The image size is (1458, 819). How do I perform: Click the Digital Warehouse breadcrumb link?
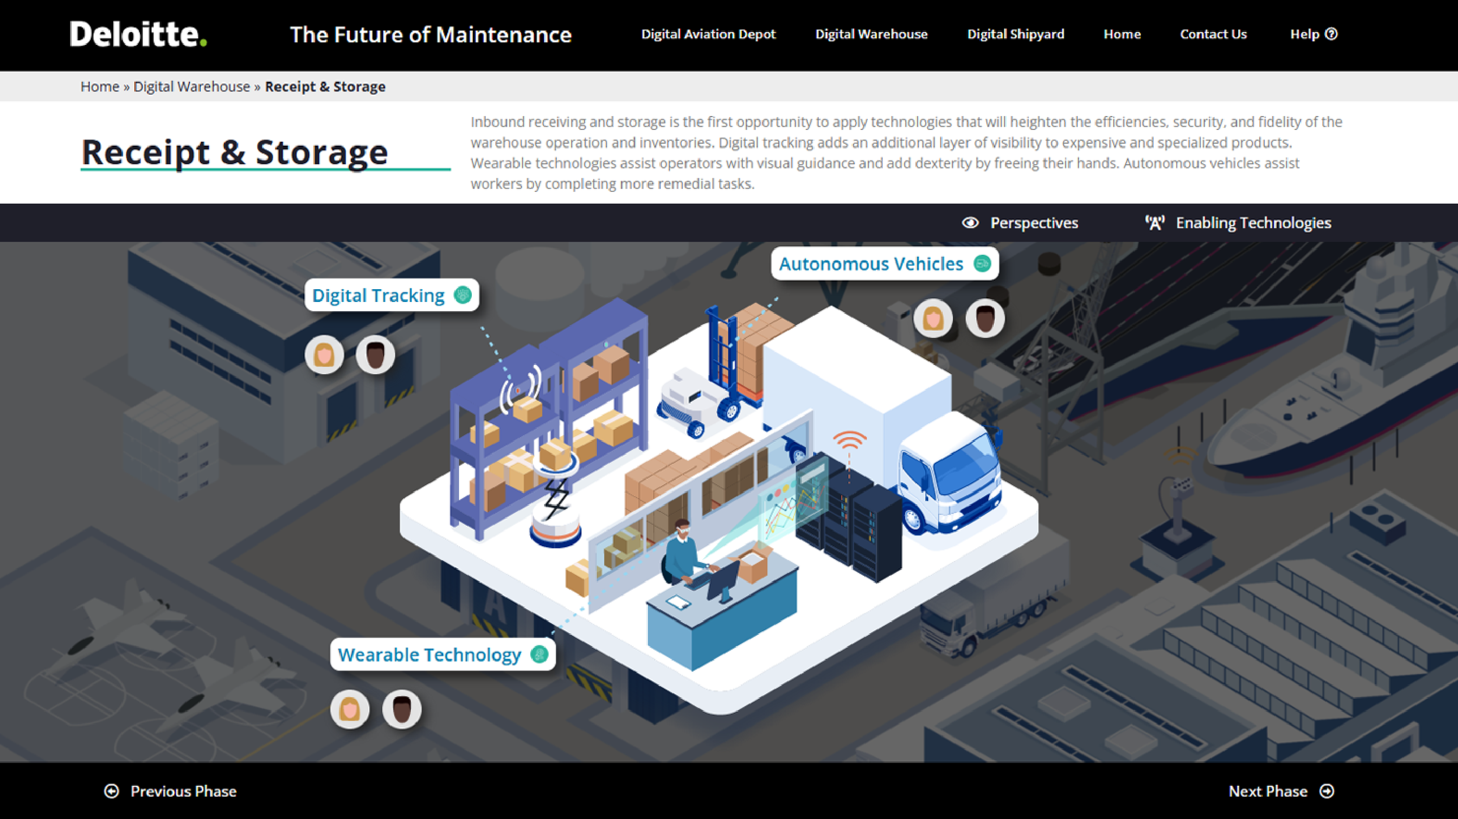pos(191,86)
